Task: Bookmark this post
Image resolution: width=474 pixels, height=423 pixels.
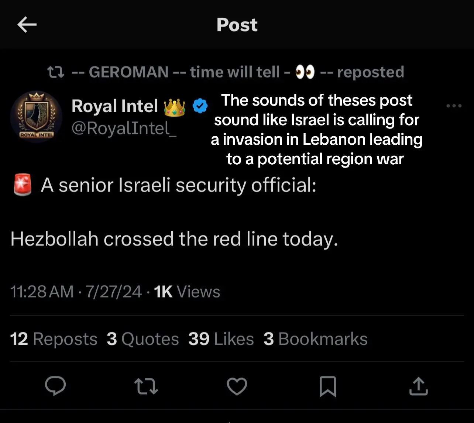Action: [x=327, y=386]
